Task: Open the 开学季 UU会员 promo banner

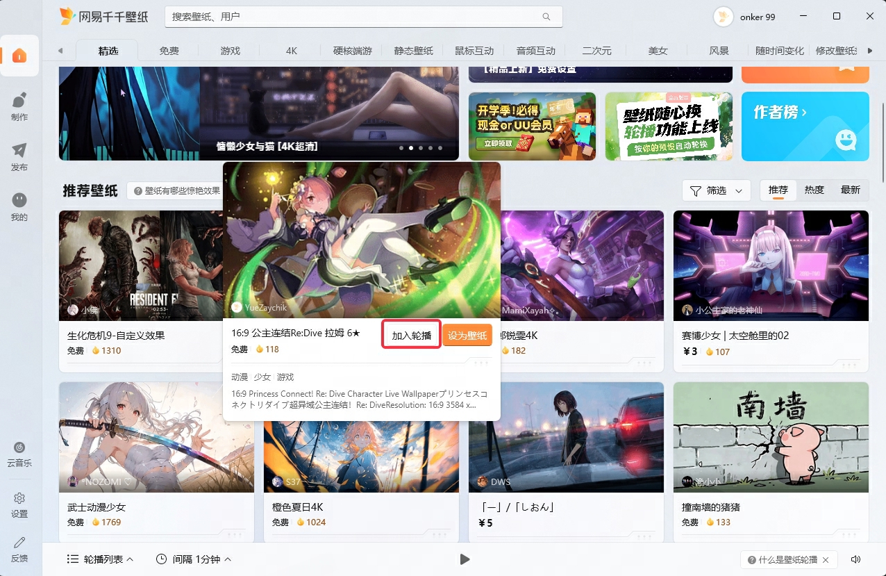Action: tap(533, 126)
